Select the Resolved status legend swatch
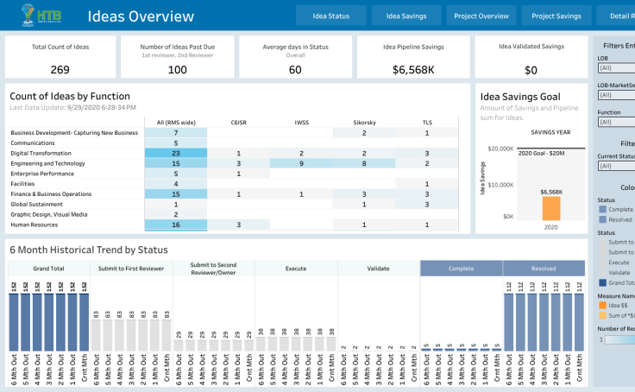 click(602, 220)
